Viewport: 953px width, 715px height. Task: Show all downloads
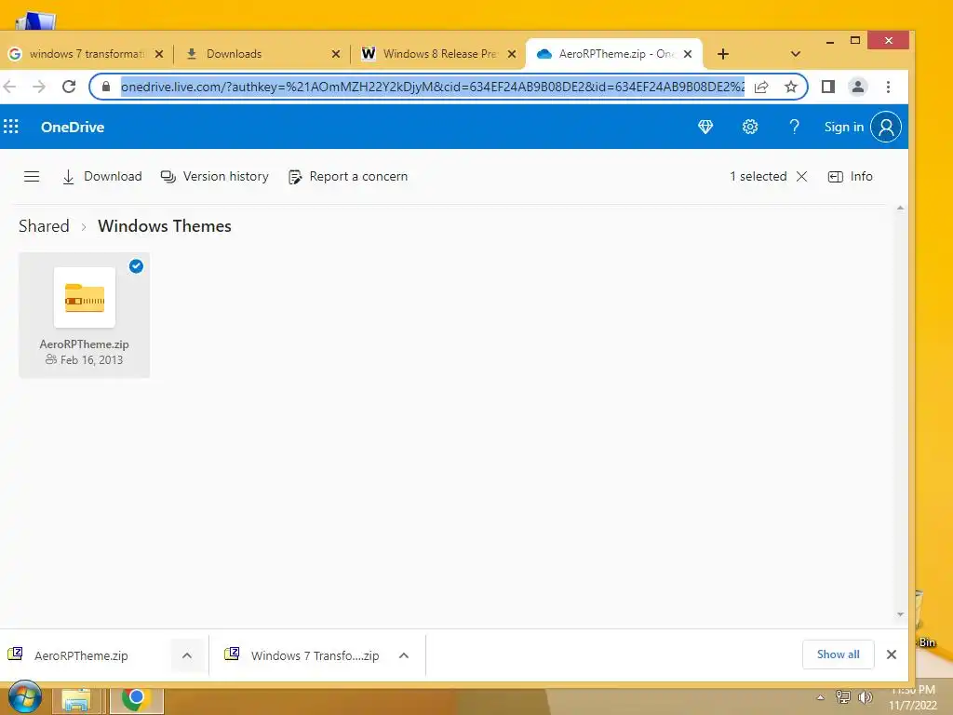pos(839,654)
